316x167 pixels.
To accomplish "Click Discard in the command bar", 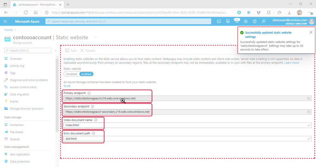I will pos(88,51).
